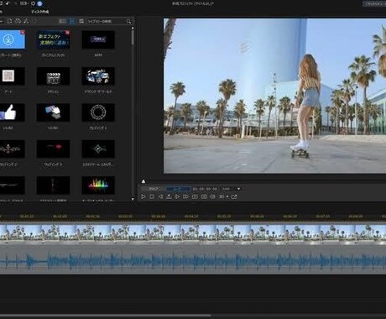Click the fast forward button

pos(186,196)
